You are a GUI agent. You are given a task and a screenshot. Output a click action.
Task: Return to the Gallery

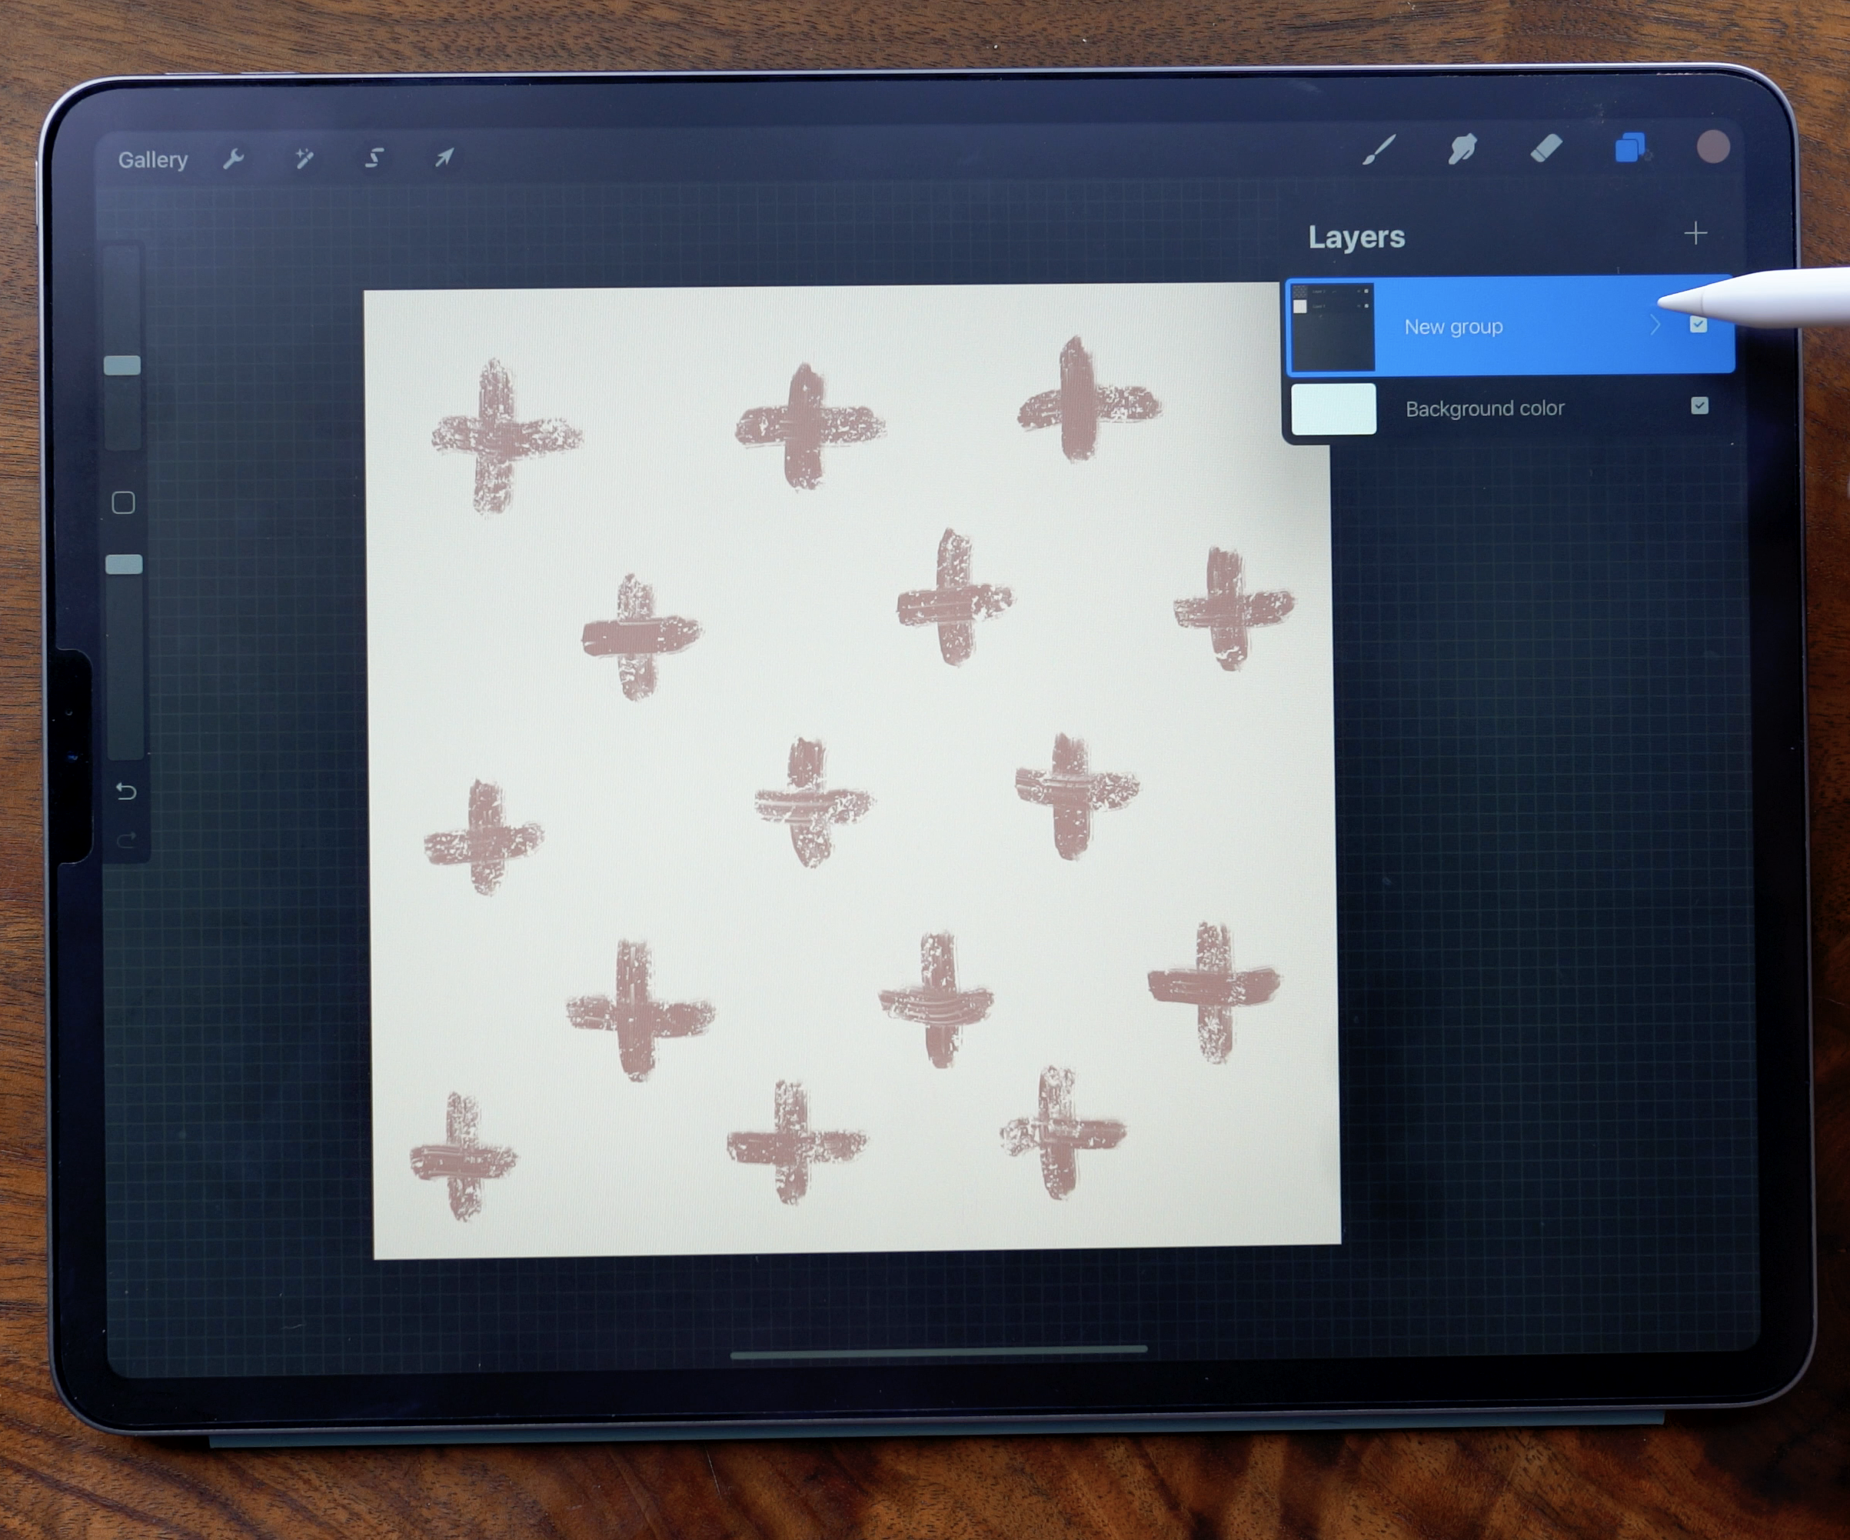(152, 159)
